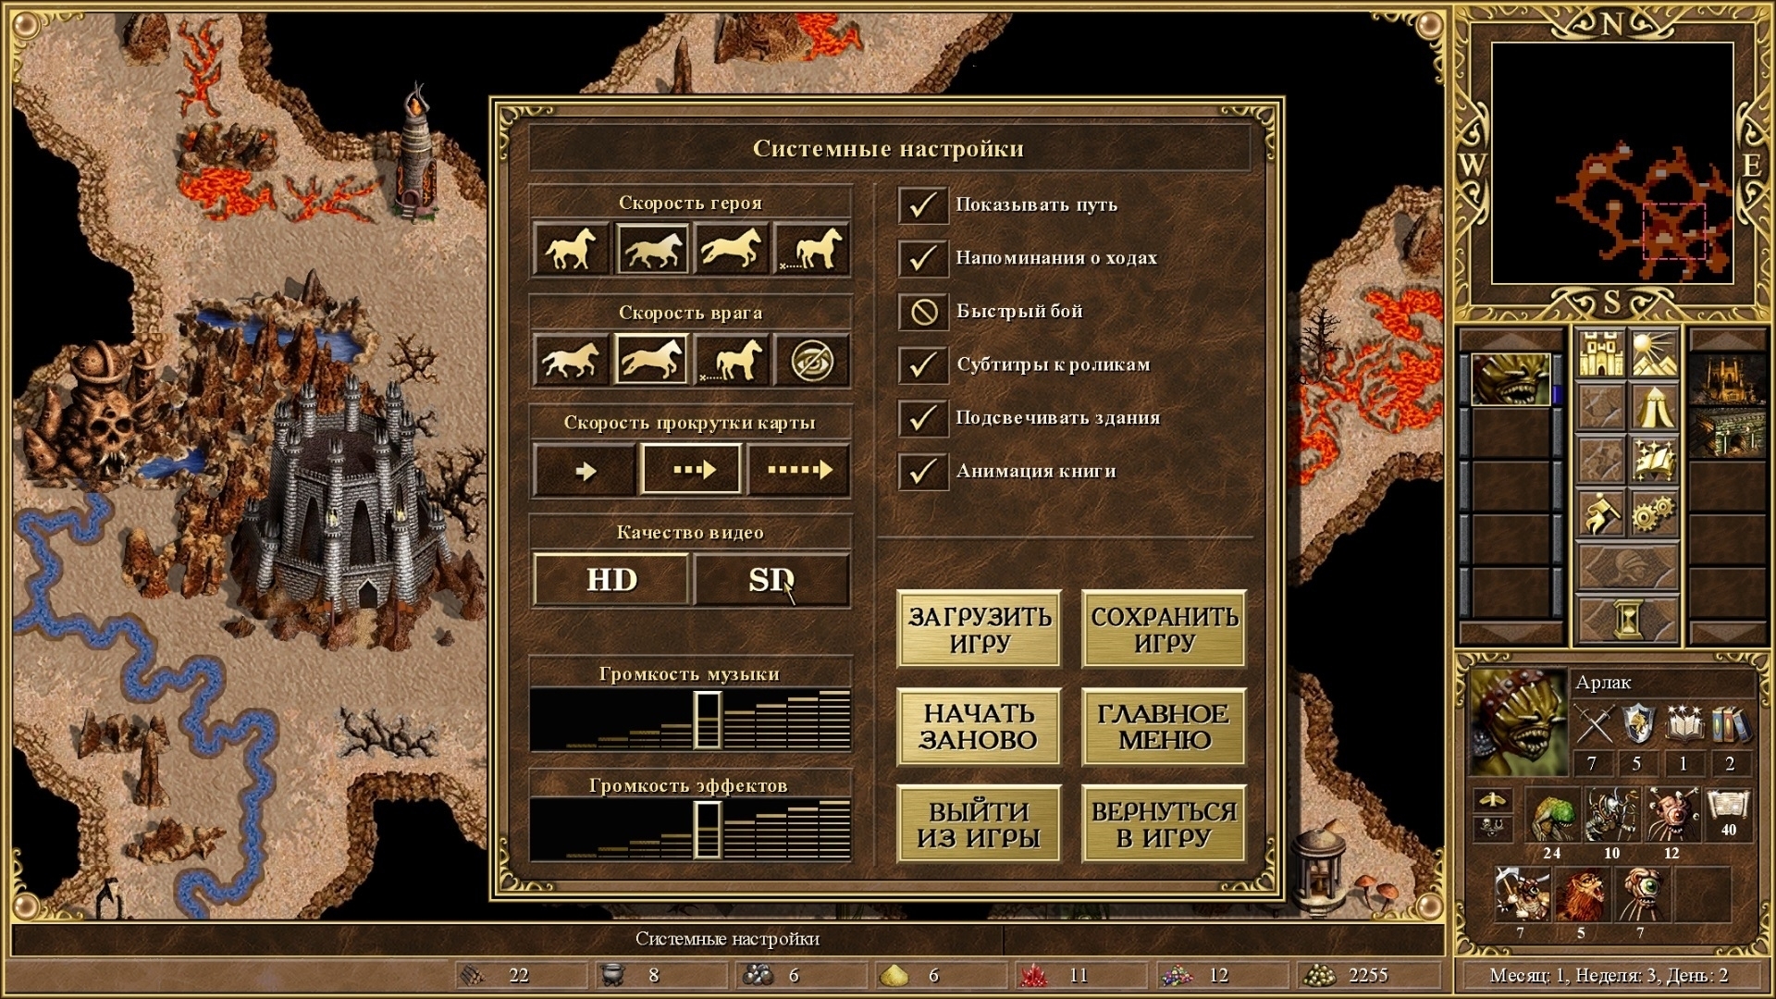Click ВЕРНУТЬСЯ В ИГРУ button
The image size is (1776, 999).
pos(1165,824)
